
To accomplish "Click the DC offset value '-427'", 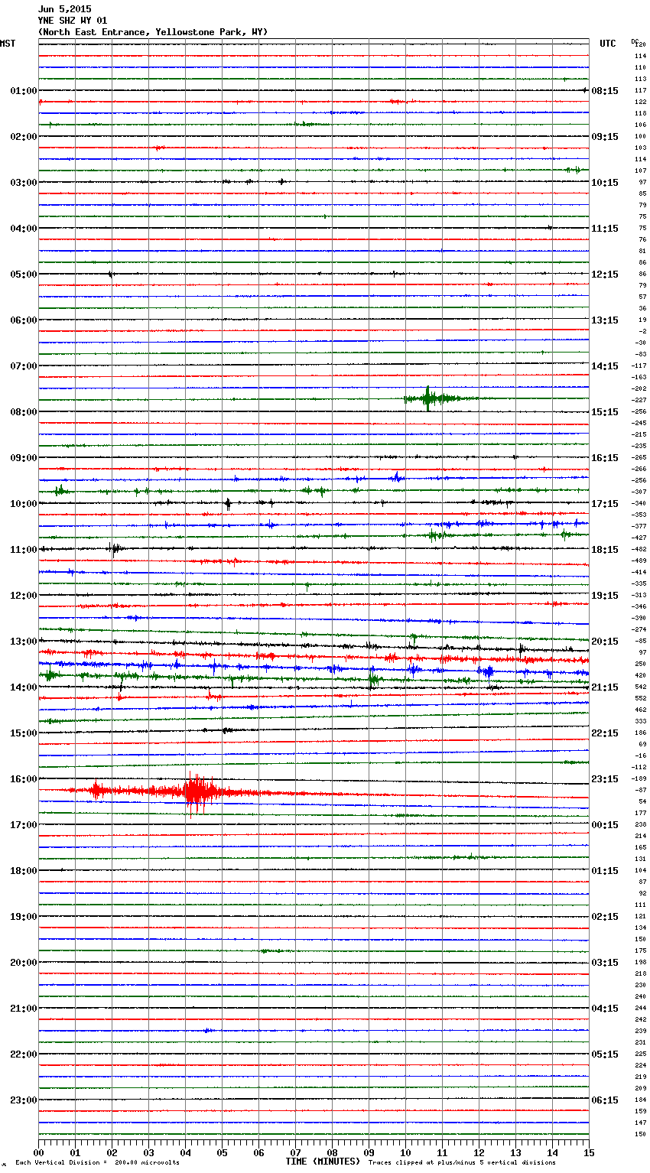I will click(x=639, y=538).
